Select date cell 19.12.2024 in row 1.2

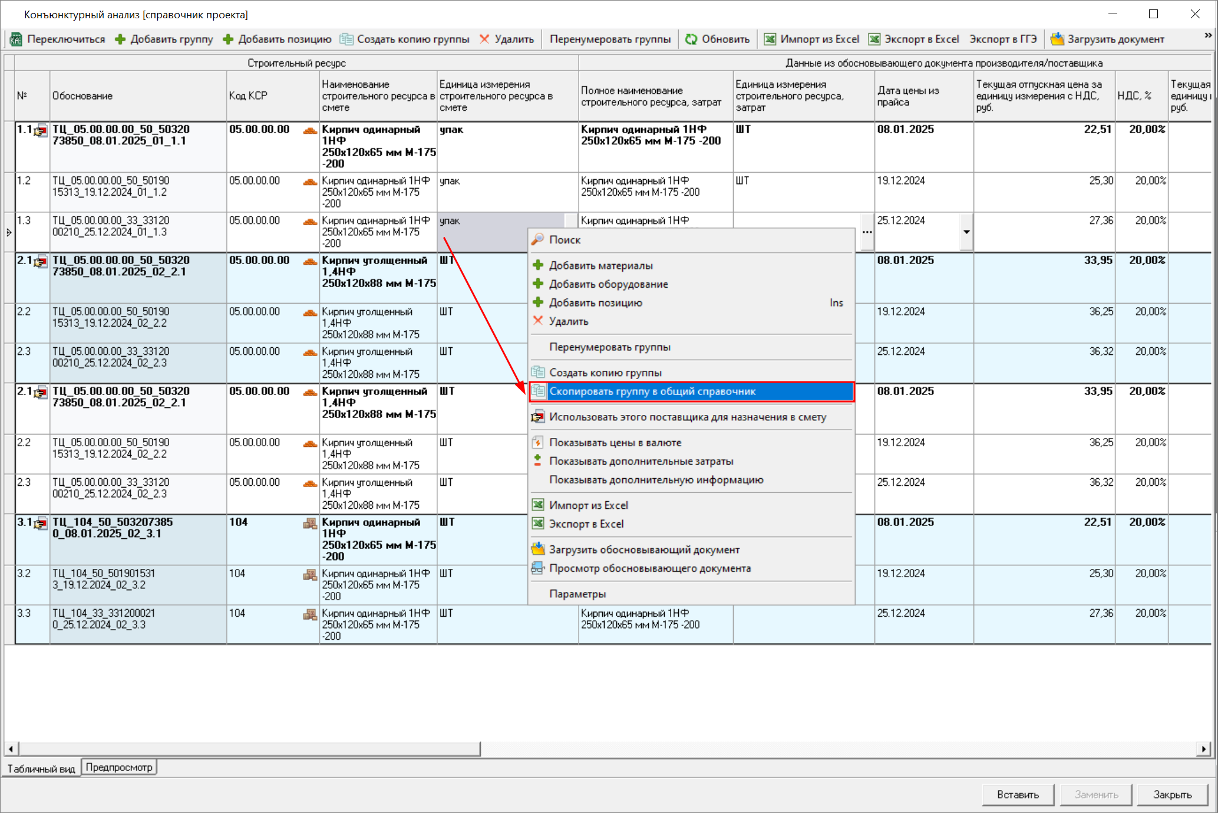pos(924,192)
